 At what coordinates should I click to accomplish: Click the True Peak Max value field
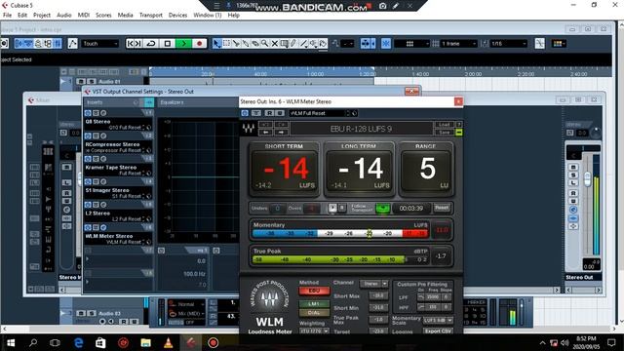coord(378,320)
